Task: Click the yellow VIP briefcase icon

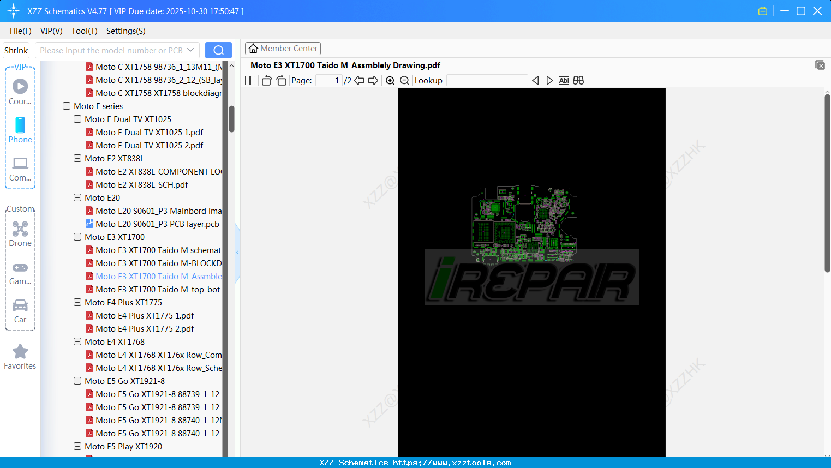Action: tap(763, 11)
